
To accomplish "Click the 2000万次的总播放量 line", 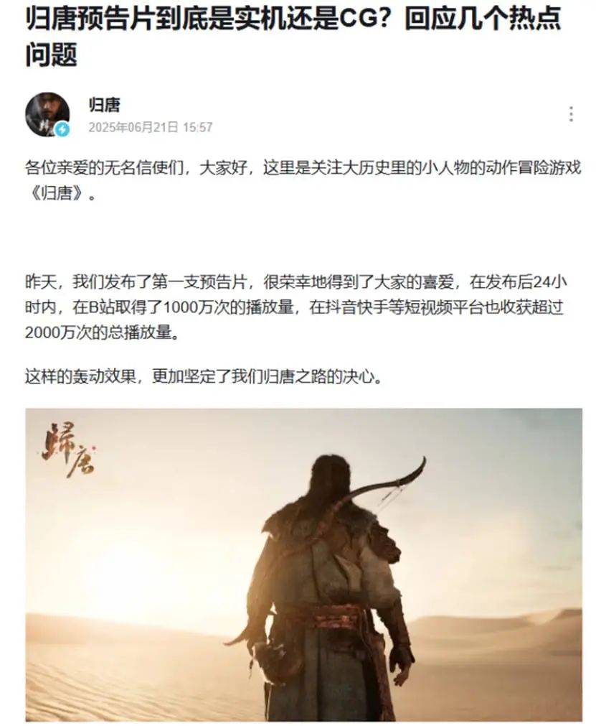I will [x=101, y=332].
